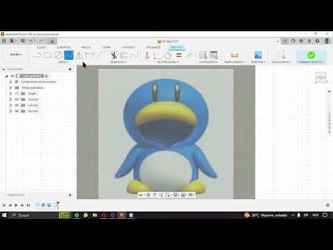
Task: Redo the last undone action
Action: [x=41, y=41]
